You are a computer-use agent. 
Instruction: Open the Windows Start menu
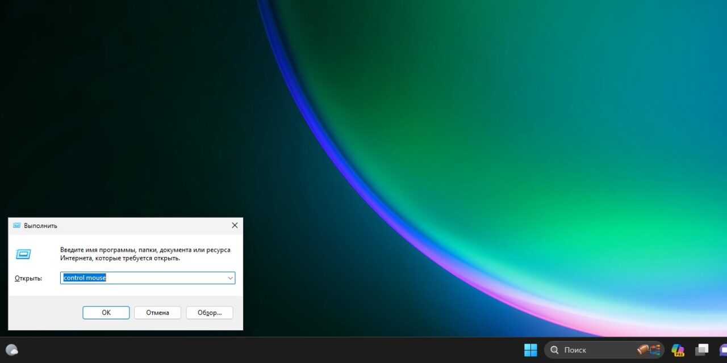pos(530,350)
